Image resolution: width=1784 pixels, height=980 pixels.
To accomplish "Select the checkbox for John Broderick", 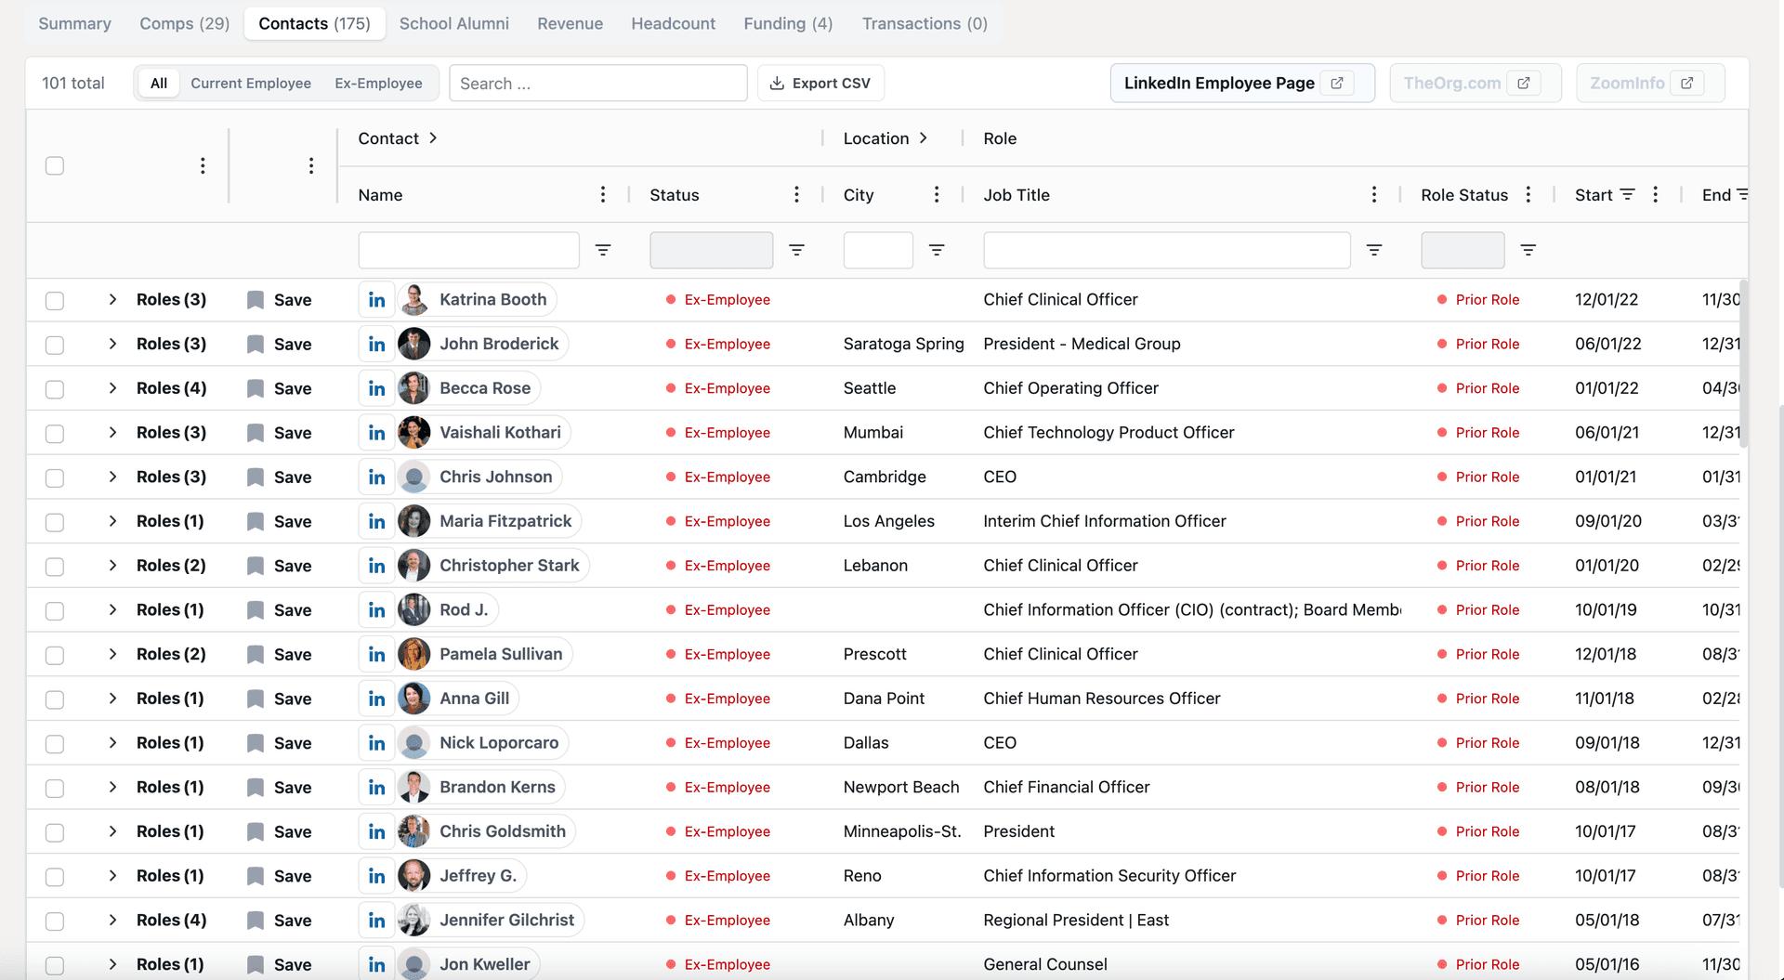I will (55, 345).
